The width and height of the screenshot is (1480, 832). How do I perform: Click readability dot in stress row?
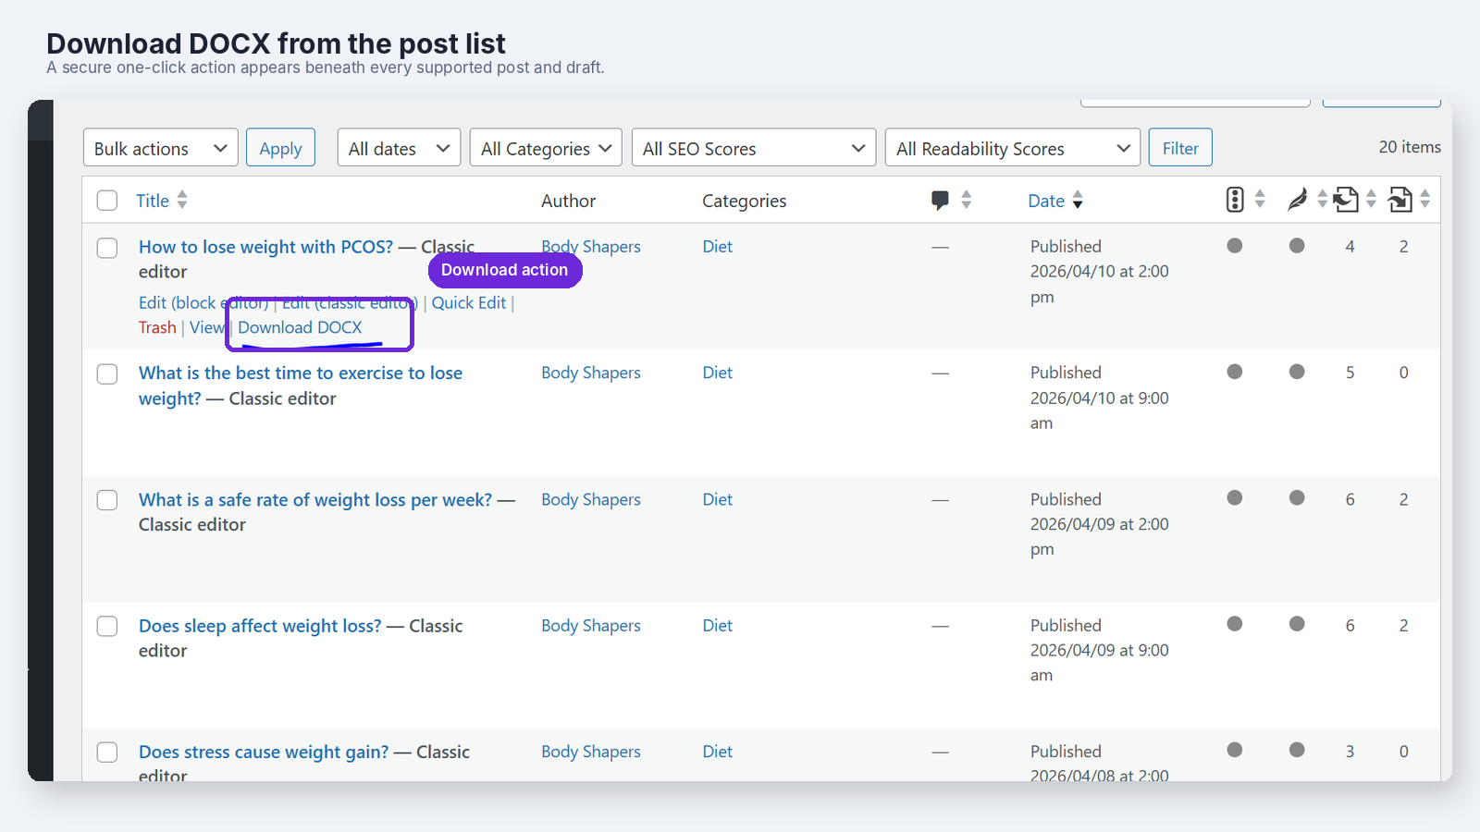click(1297, 751)
